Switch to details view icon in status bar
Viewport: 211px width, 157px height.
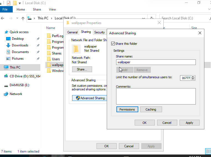[x=208, y=151]
